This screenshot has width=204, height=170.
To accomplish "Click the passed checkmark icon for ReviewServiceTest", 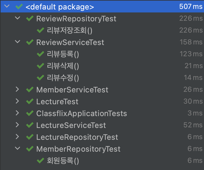I will [x=30, y=42].
